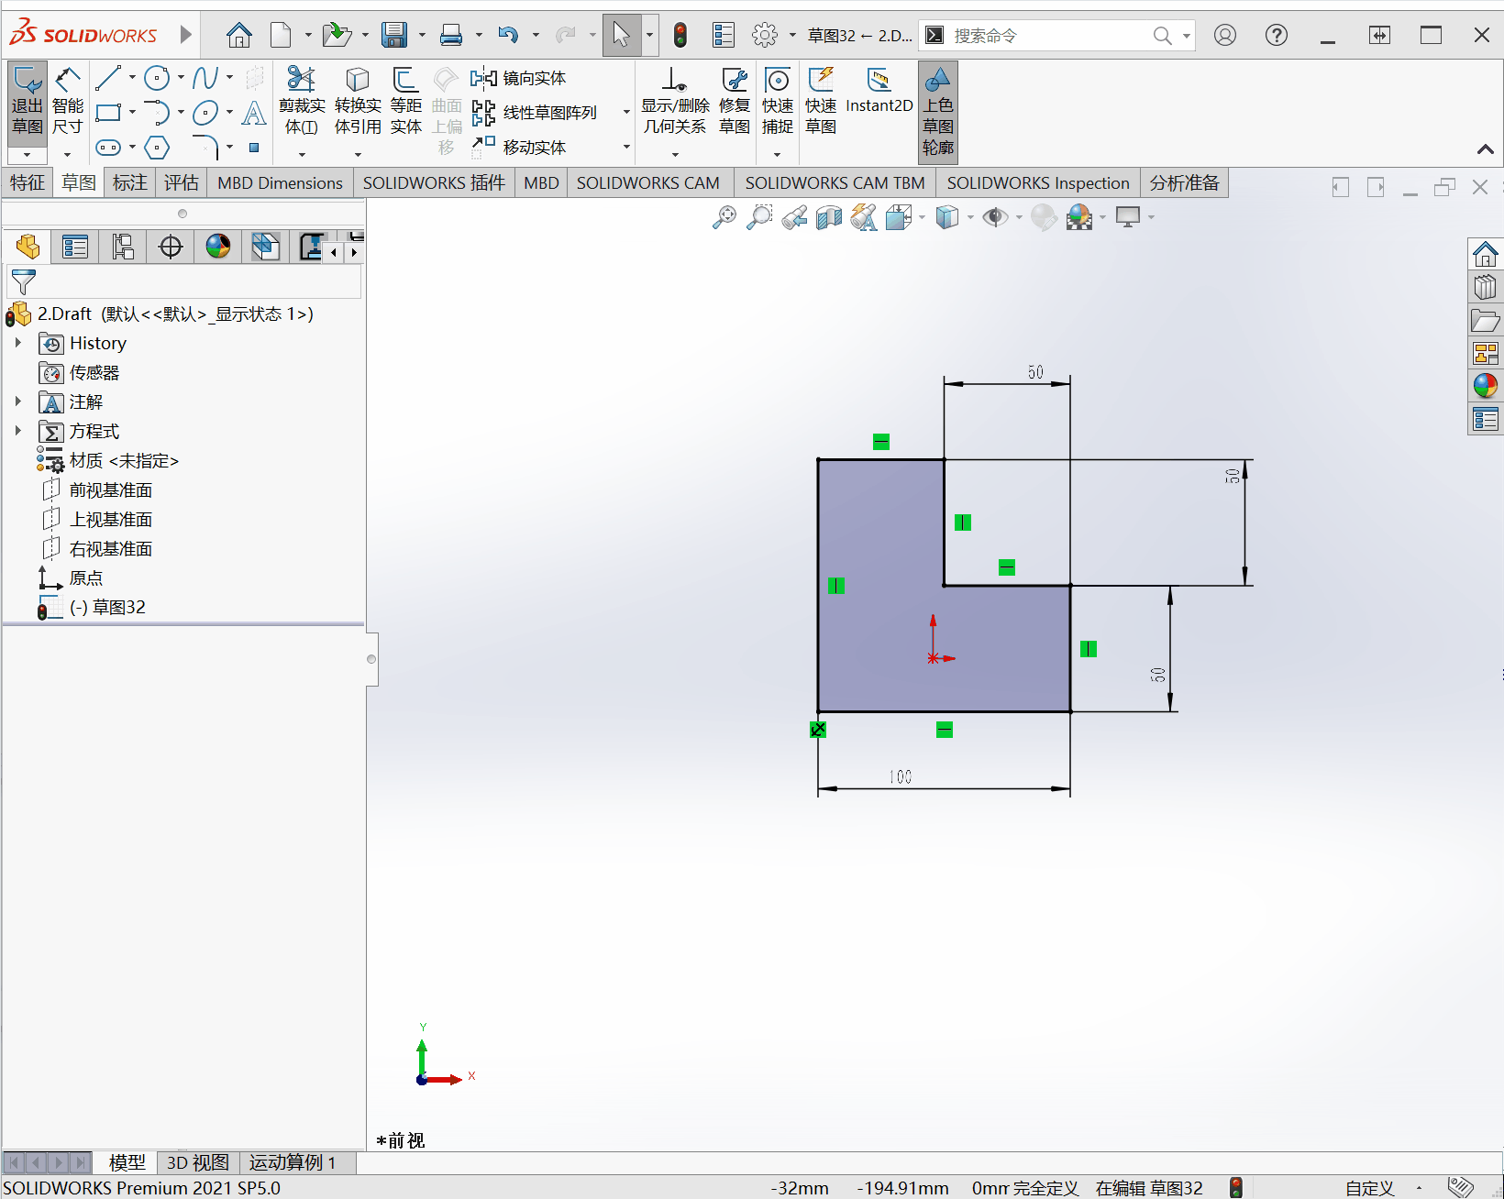1504x1199 pixels.
Task: Open the Options gear dropdown arrow
Action: click(x=792, y=36)
